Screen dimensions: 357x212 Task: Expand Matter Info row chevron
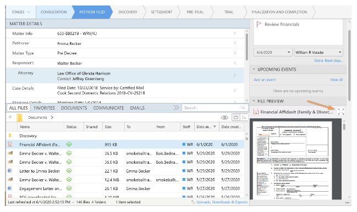[234, 33]
